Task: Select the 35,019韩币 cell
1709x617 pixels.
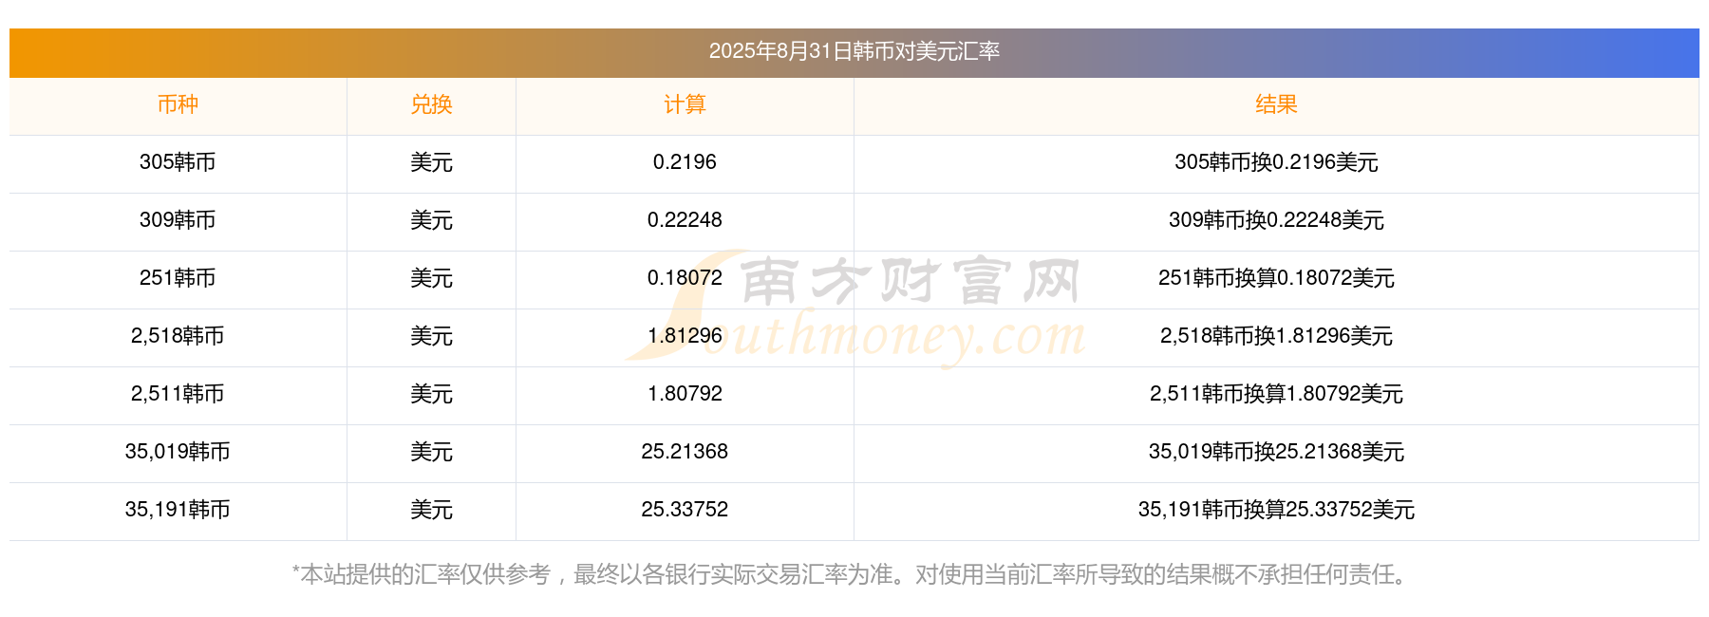Action: [178, 452]
